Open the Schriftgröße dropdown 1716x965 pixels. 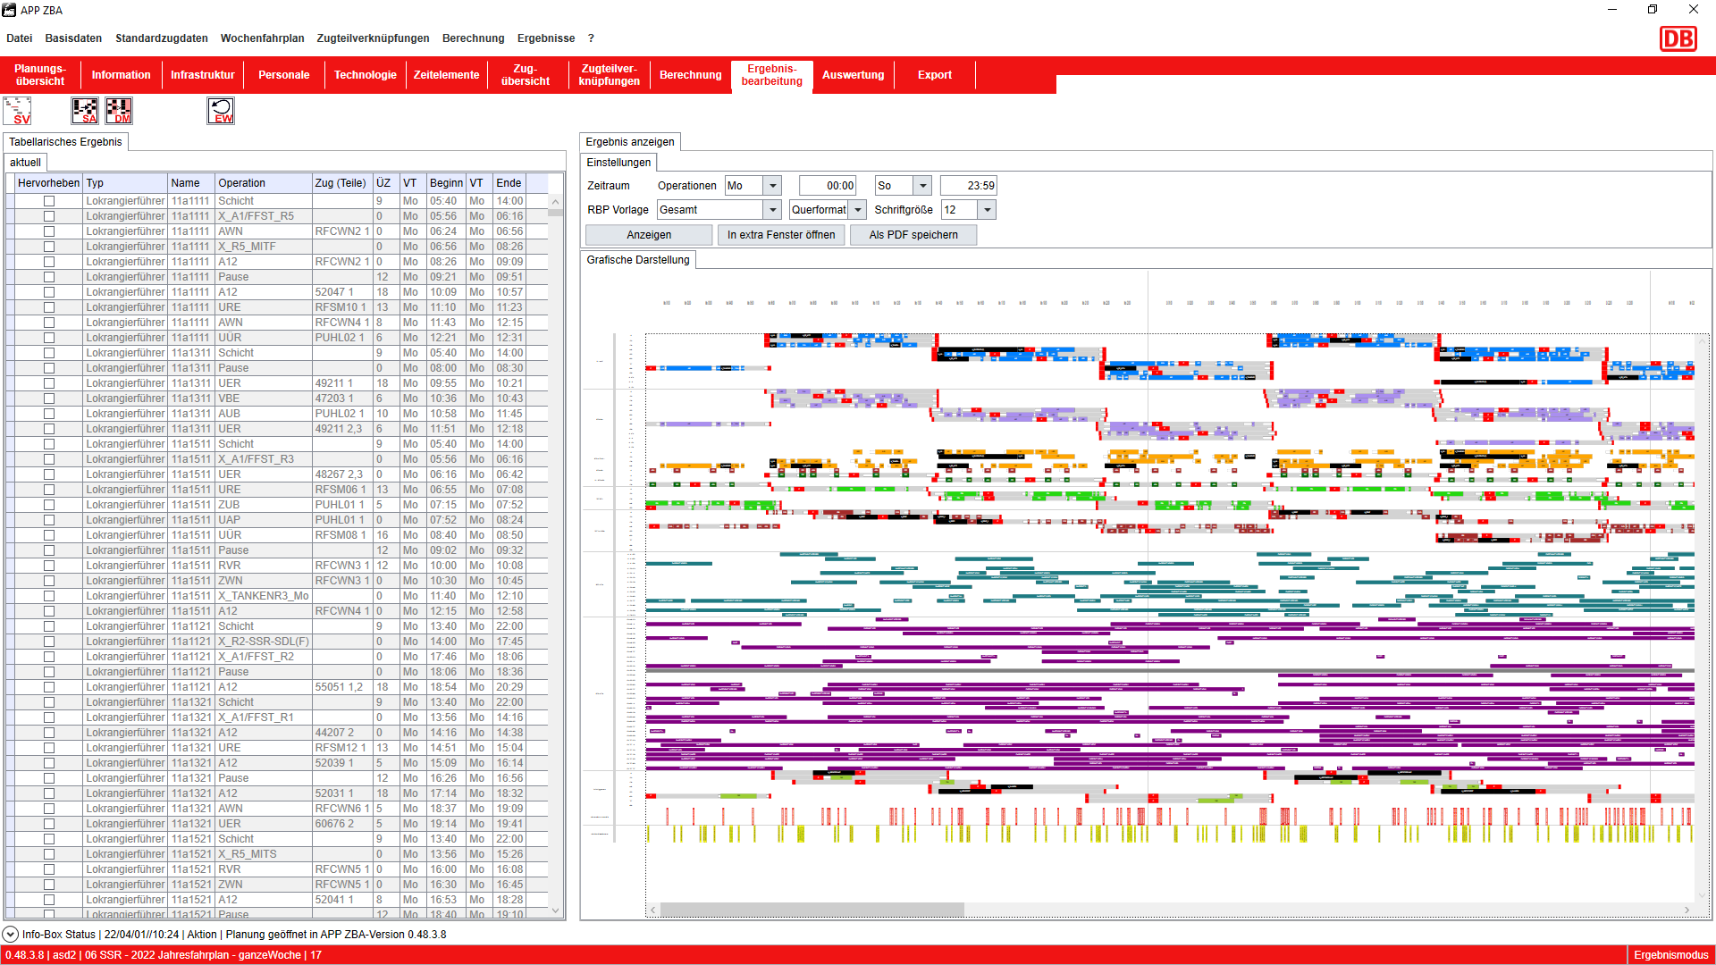[987, 210]
